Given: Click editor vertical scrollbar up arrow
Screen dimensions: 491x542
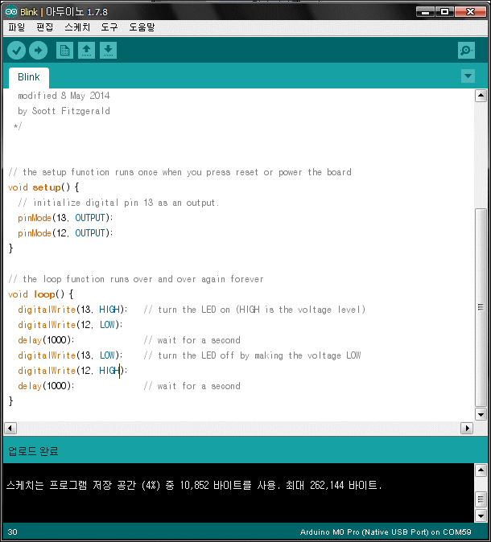Looking at the screenshot, I should pyautogui.click(x=481, y=96).
